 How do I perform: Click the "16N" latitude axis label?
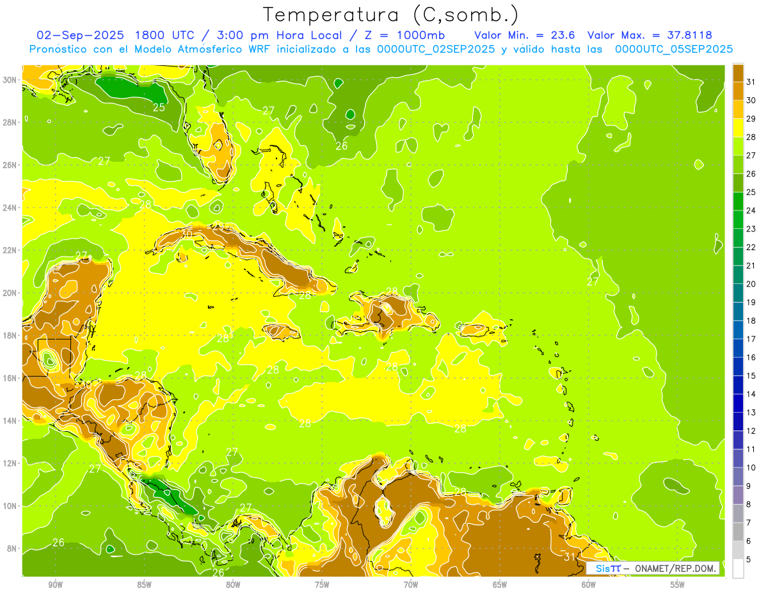10,378
